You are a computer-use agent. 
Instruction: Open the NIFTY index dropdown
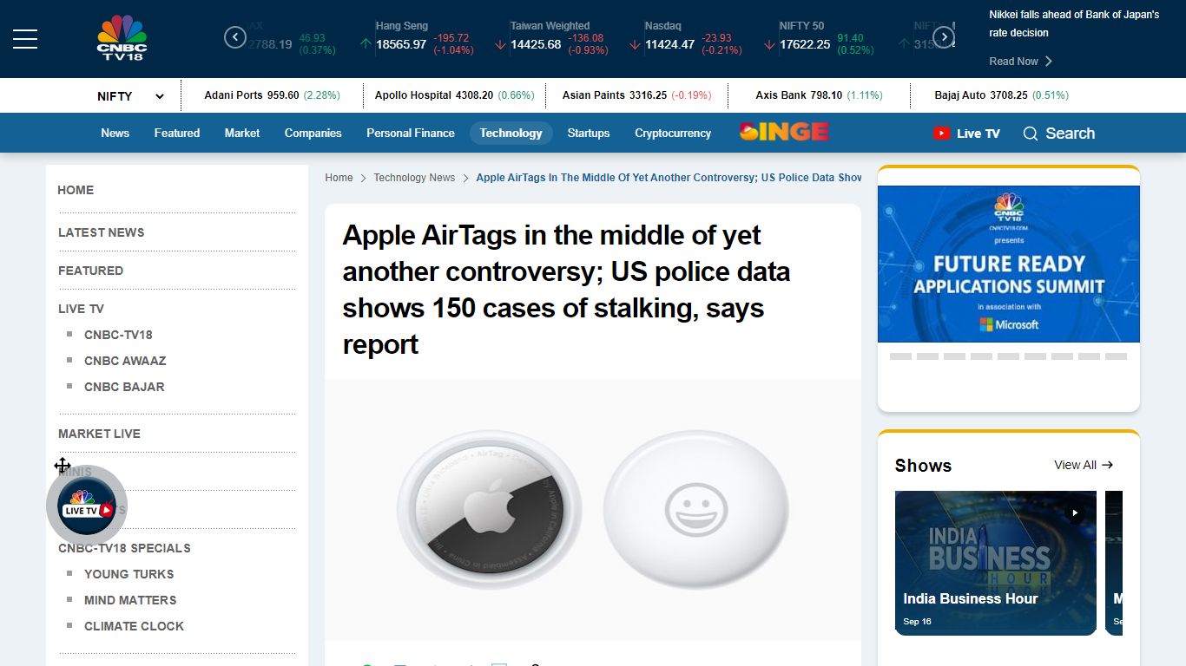(x=130, y=96)
